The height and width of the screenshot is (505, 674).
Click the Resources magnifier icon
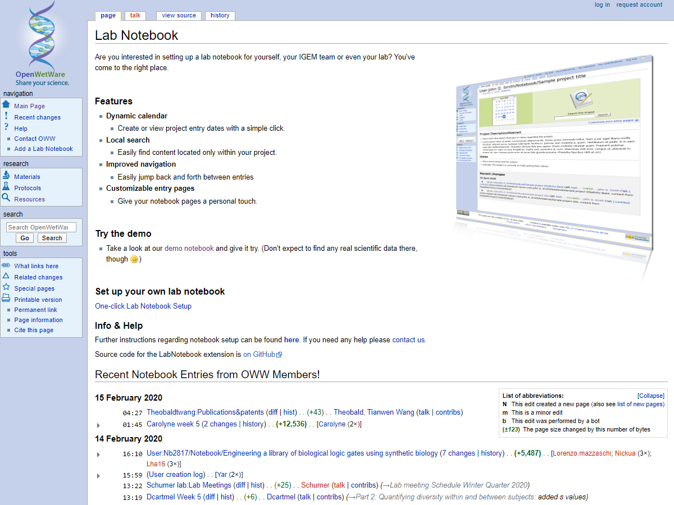coord(6,198)
